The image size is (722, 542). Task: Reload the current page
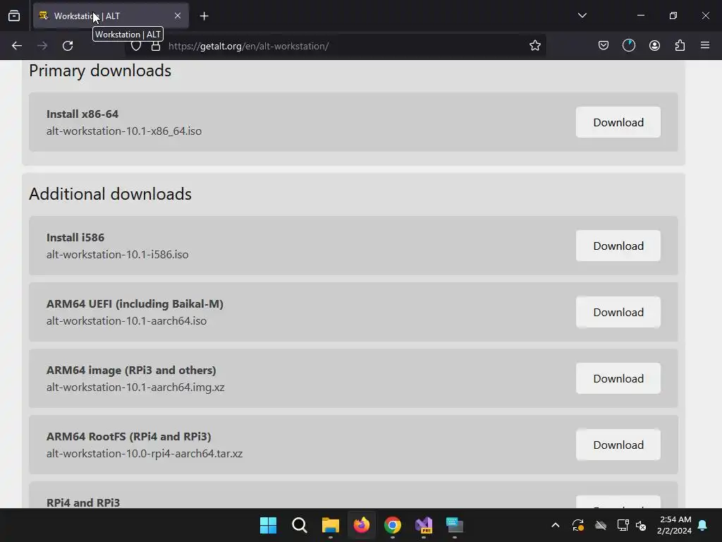coord(68,46)
